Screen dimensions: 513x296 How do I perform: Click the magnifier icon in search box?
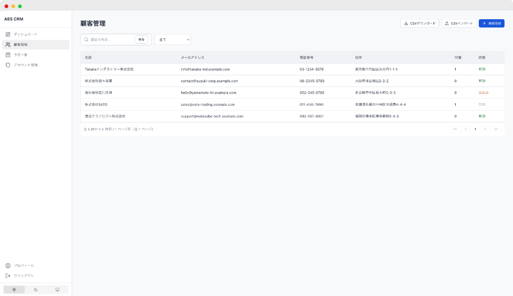[x=86, y=40]
